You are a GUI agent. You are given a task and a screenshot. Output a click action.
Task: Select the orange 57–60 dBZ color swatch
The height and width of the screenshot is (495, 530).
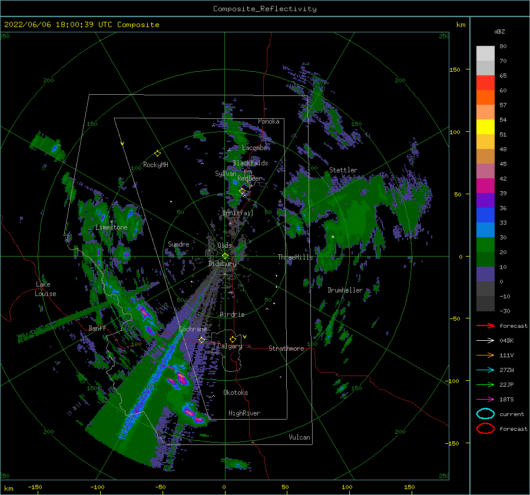point(485,97)
